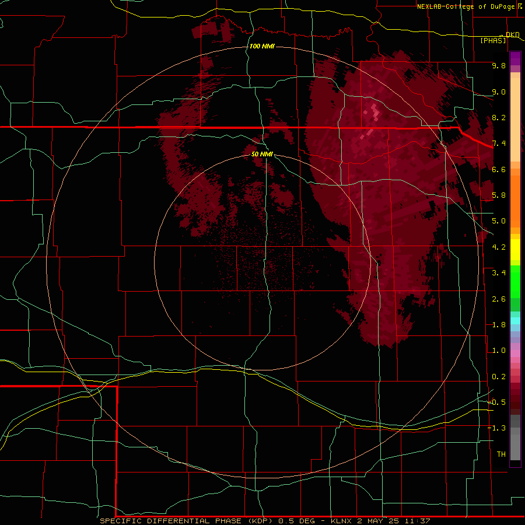Click the bright green segment of the color bar
The image size is (525, 525).
pyautogui.click(x=515, y=282)
